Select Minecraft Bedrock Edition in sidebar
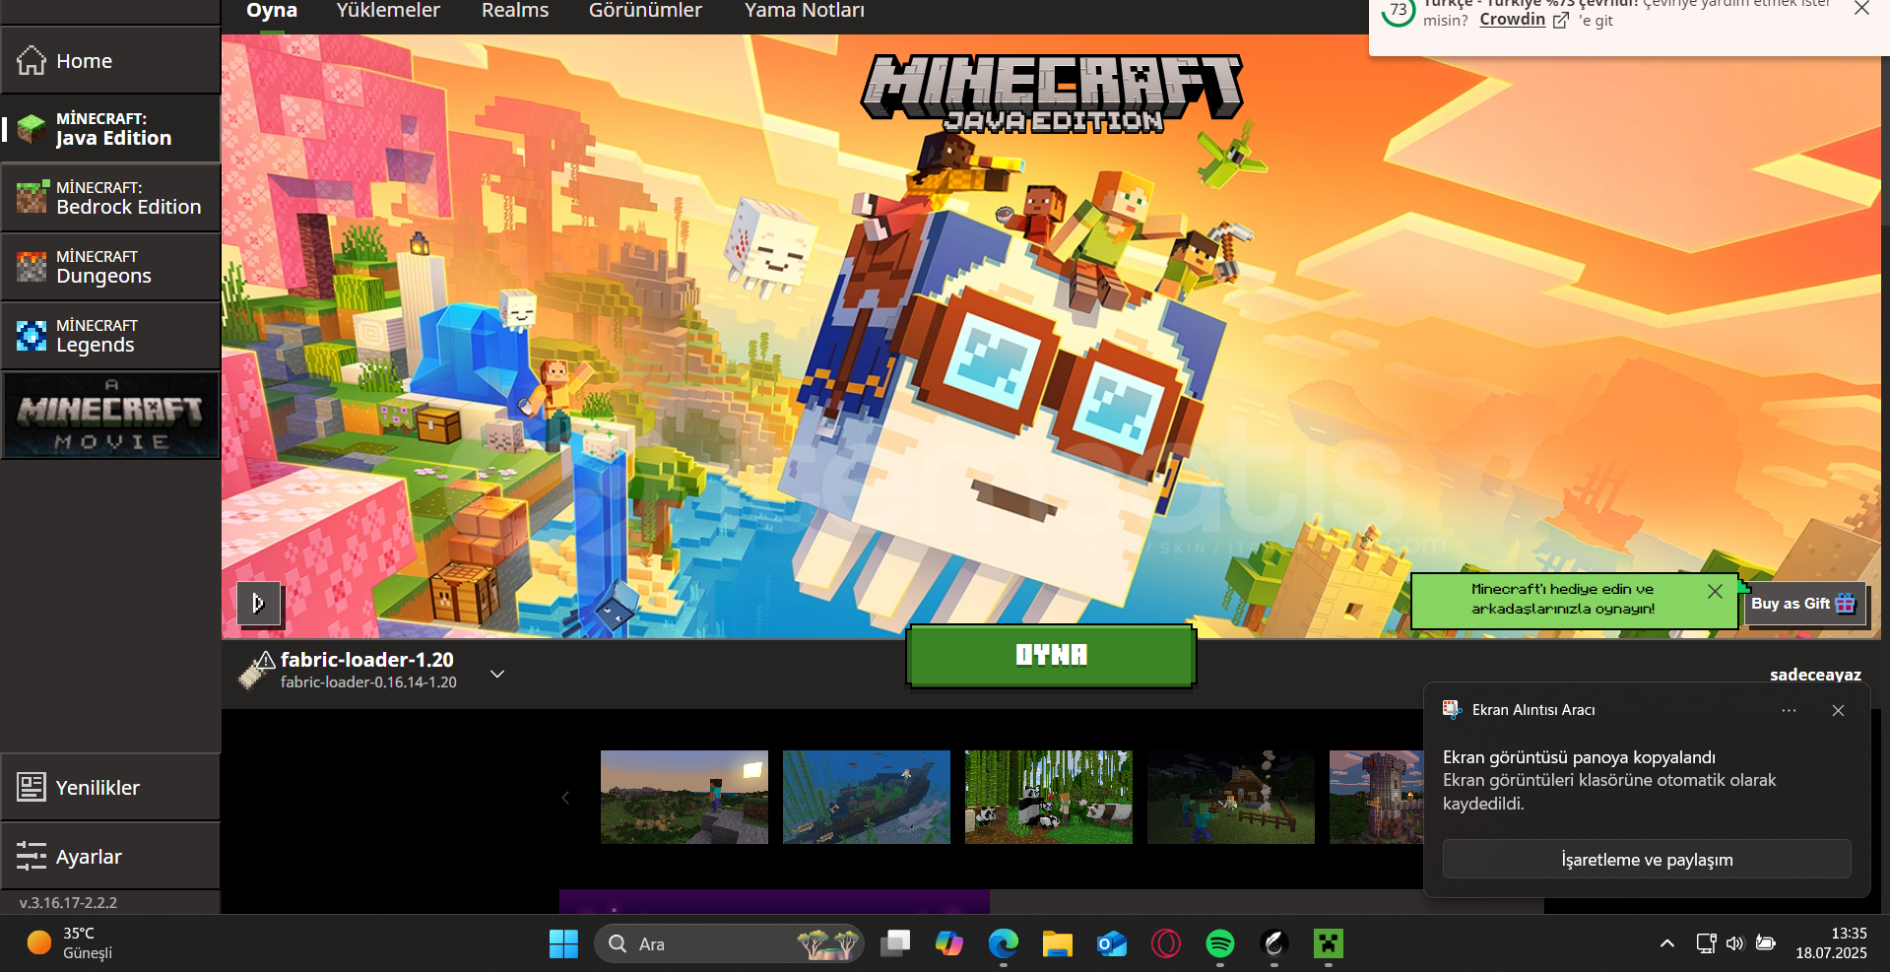Screen dimensions: 1890x972 click(110, 198)
